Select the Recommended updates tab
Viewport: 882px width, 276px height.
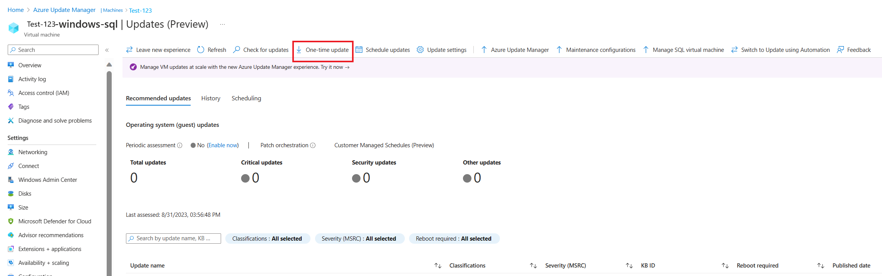pyautogui.click(x=158, y=98)
